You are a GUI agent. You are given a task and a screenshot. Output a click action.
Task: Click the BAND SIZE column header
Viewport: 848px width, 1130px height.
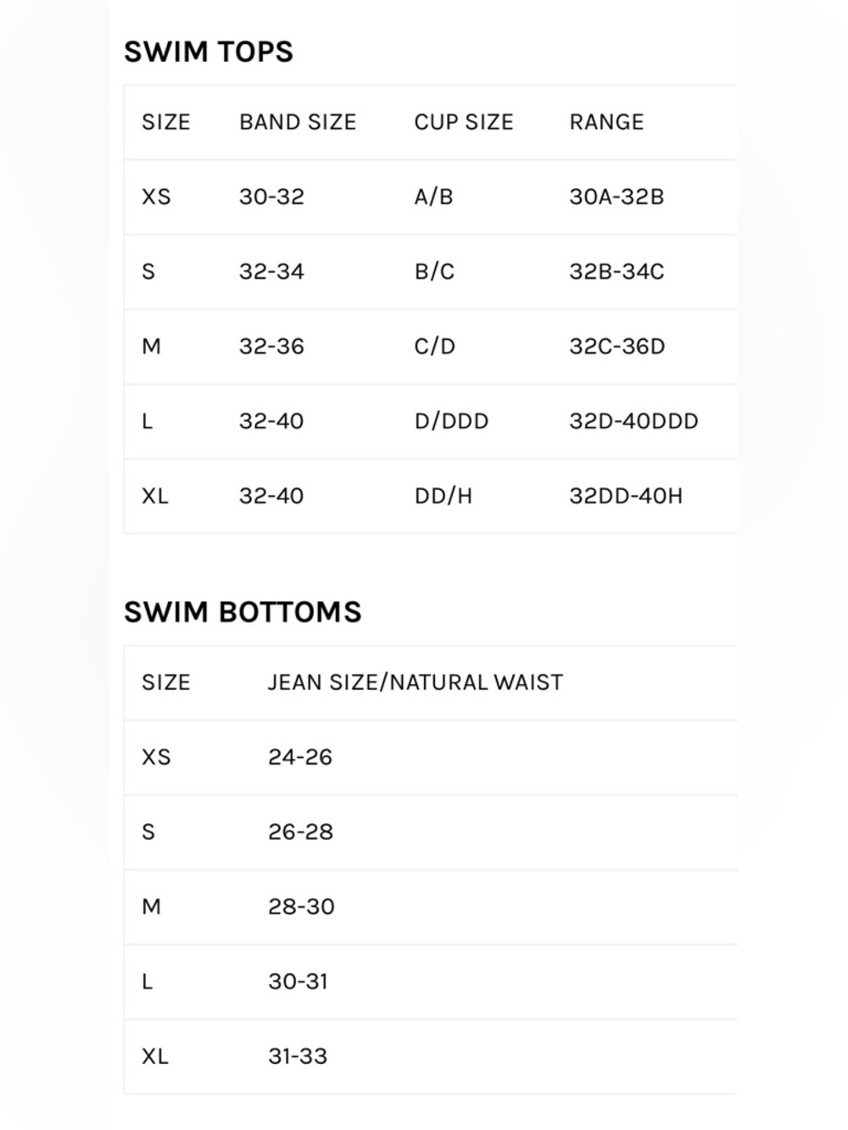point(298,122)
